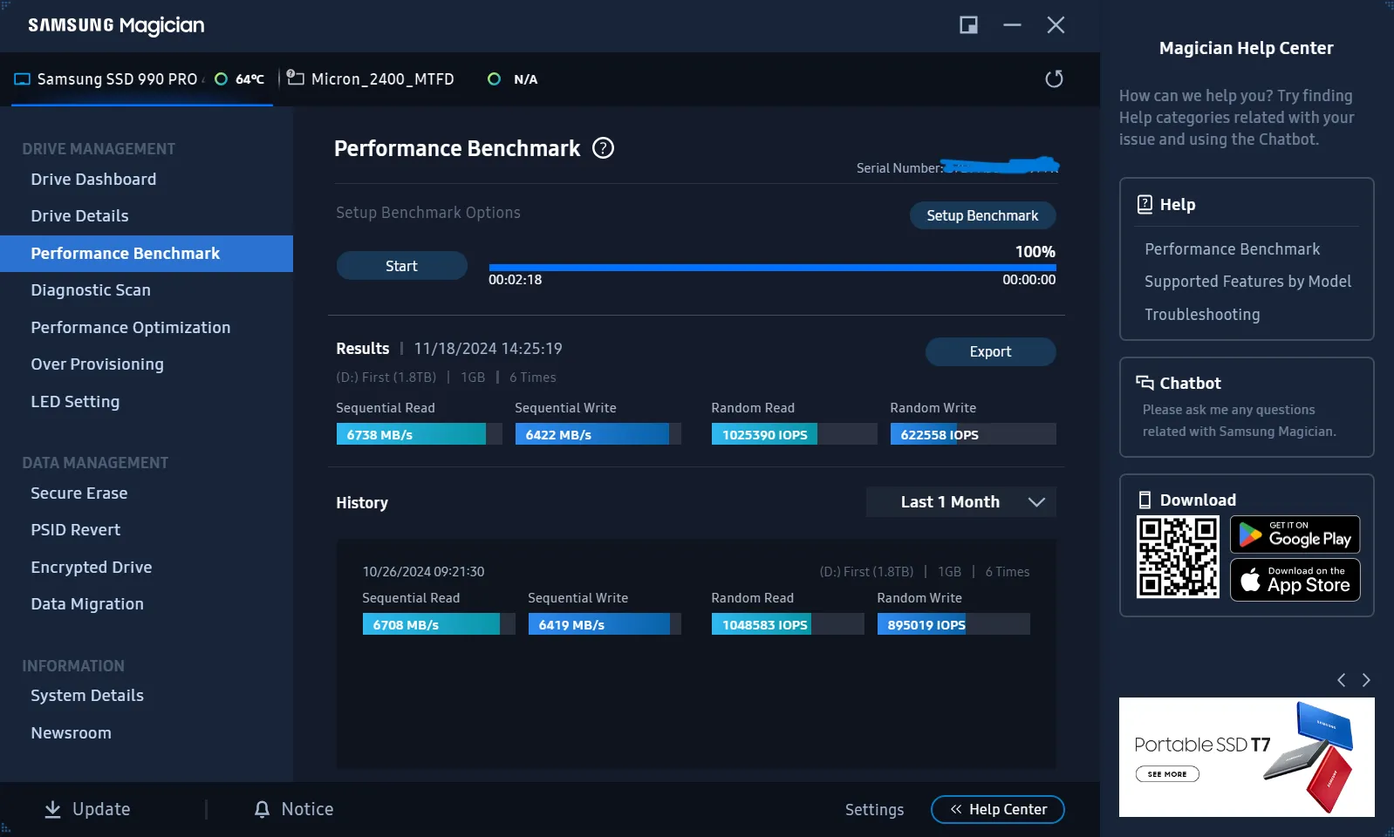1394x837 pixels.
Task: Expand the Last 1 Month history dropdown
Action: [960, 502]
